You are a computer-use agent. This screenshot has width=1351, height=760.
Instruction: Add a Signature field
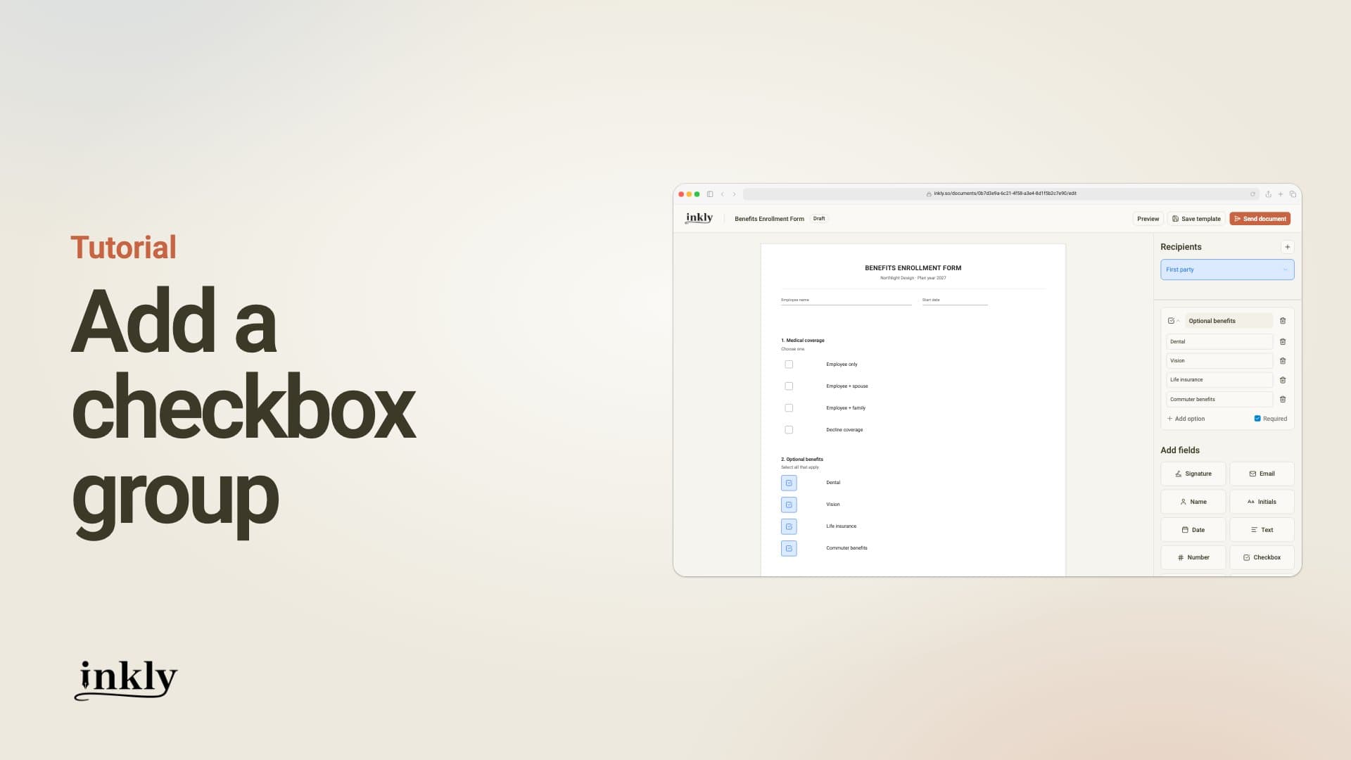1193,474
